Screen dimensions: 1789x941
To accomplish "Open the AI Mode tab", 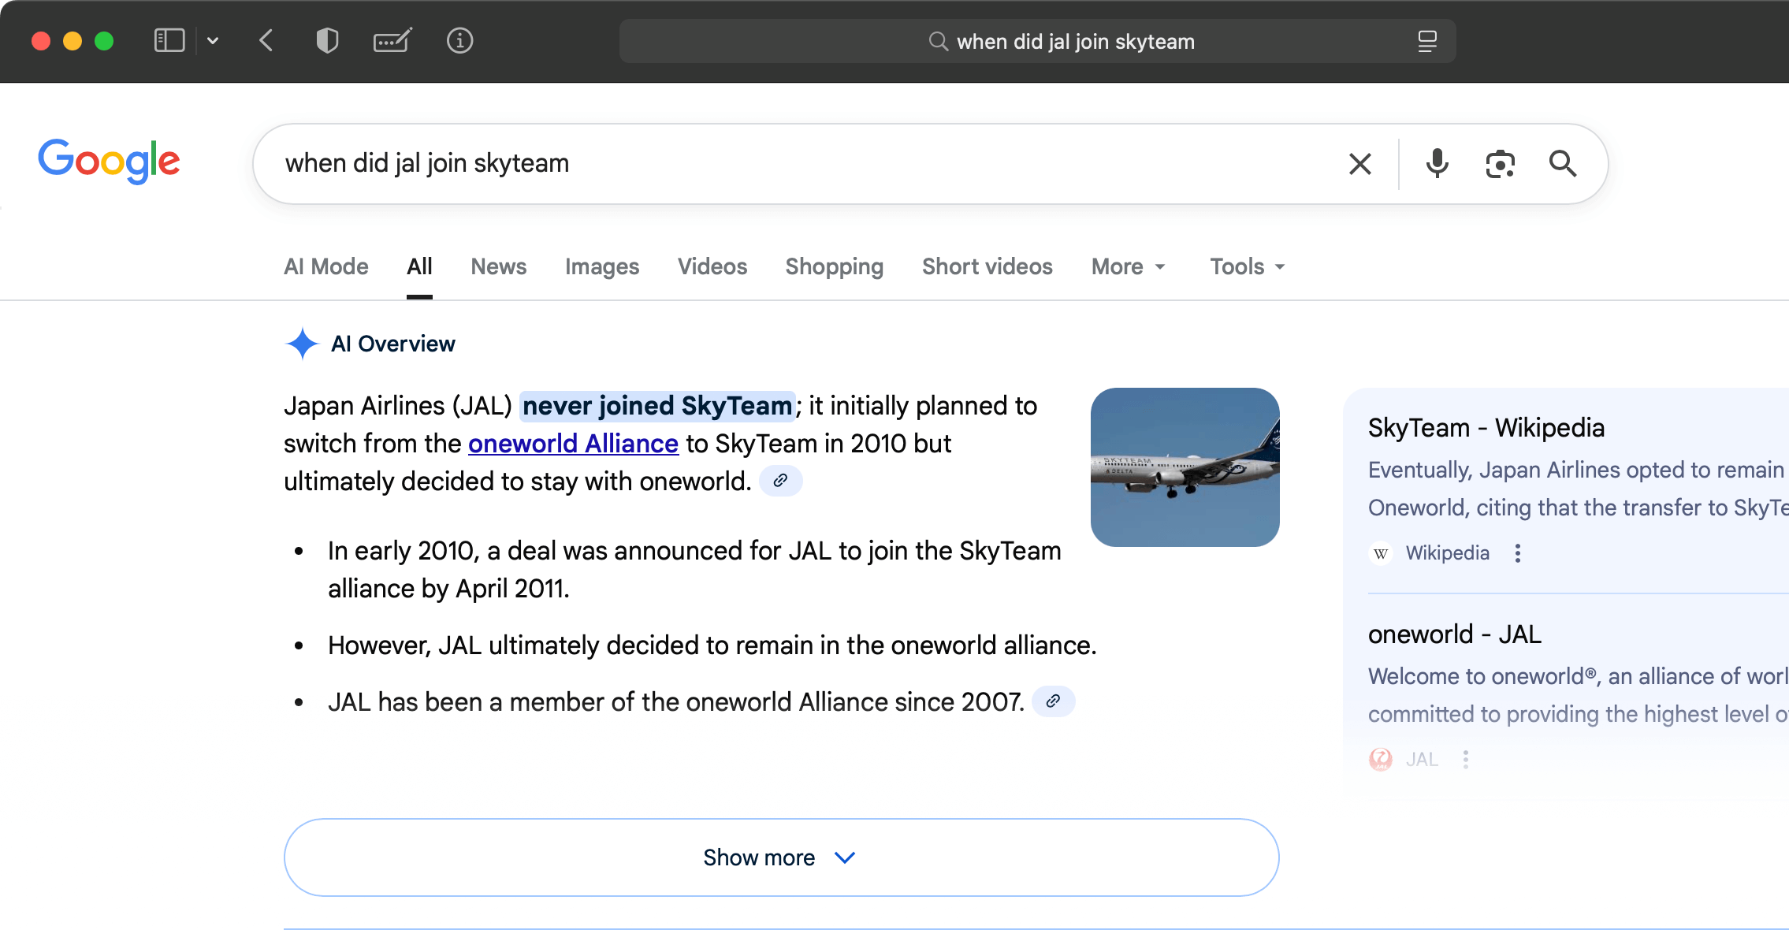I will point(325,266).
